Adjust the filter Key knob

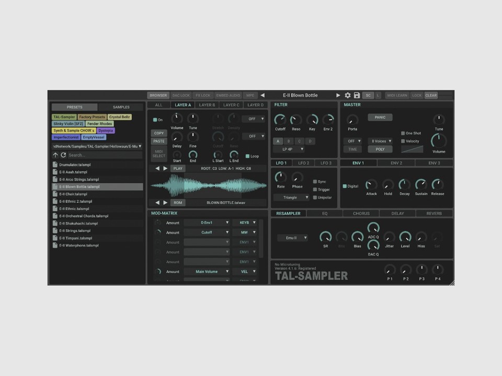pos(312,120)
